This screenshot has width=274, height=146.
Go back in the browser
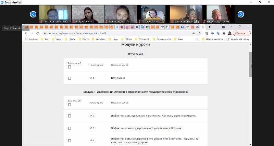tap(26, 33)
